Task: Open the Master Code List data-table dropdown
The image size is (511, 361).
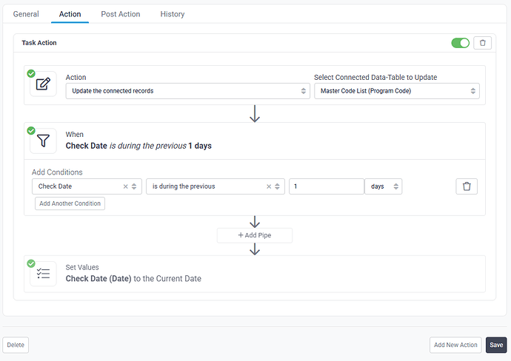Action: pos(396,91)
